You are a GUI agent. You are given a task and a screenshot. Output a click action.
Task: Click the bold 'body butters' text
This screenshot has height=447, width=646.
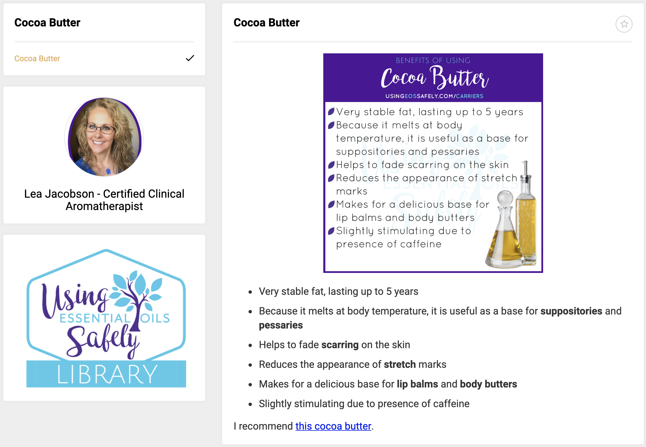click(488, 384)
